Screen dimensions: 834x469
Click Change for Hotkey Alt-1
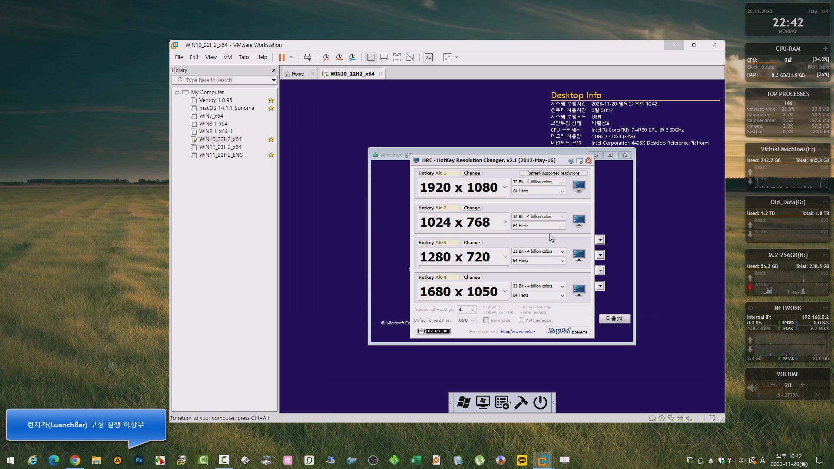472,173
